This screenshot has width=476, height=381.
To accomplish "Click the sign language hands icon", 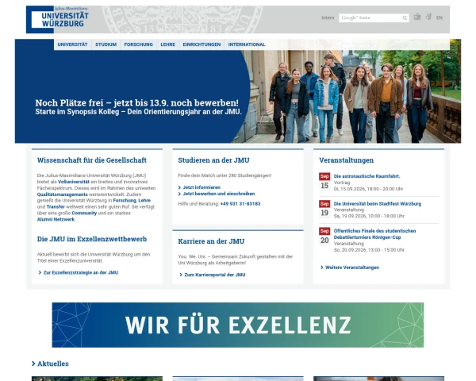I will coord(428,17).
